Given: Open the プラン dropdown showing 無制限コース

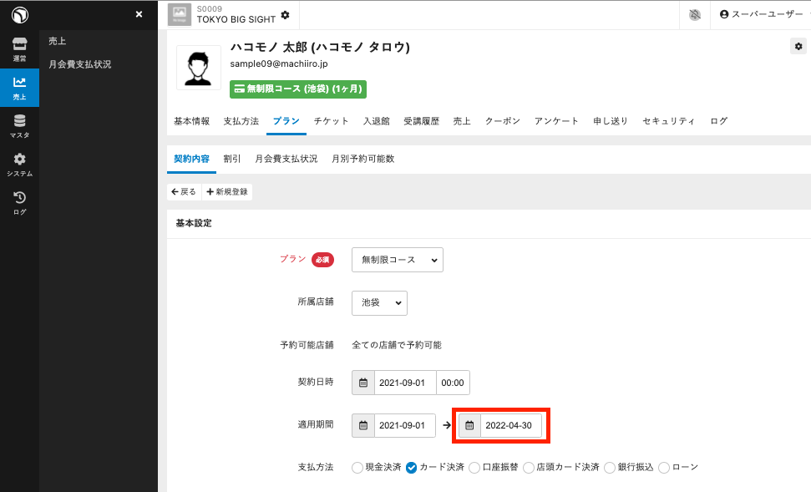Looking at the screenshot, I should tap(397, 260).
